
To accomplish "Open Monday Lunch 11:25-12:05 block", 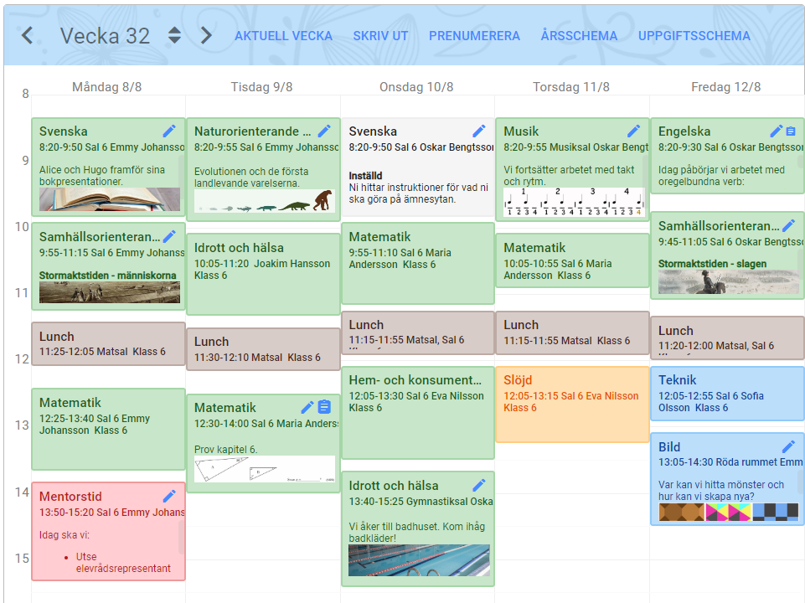I will point(108,344).
